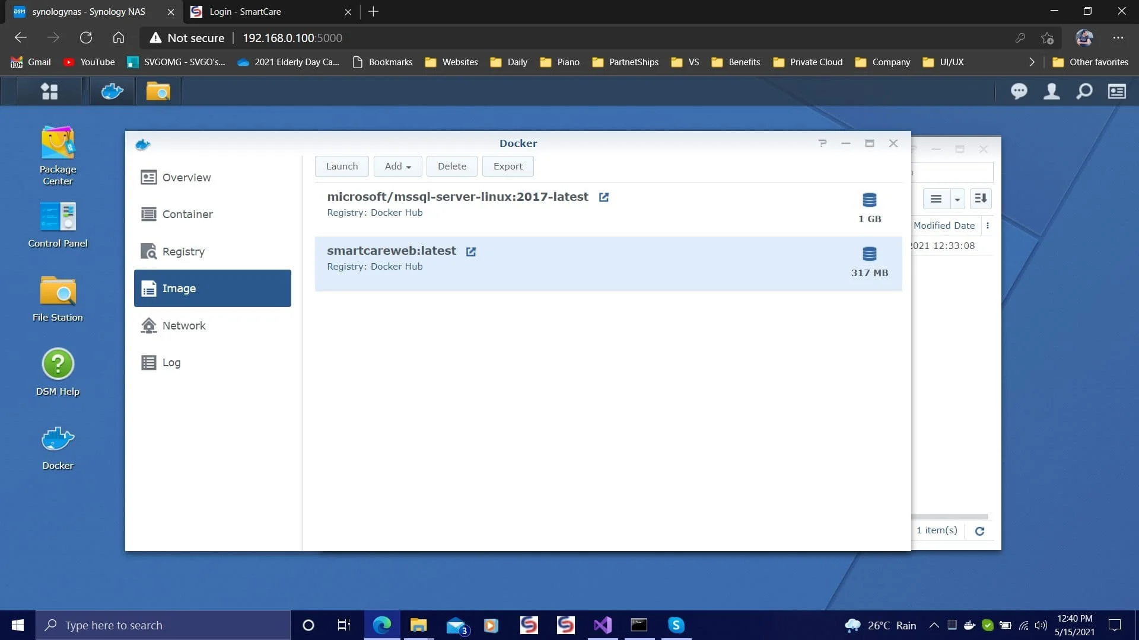The height and width of the screenshot is (640, 1139).
Task: Go to Overview section in Docker
Action: [212, 177]
